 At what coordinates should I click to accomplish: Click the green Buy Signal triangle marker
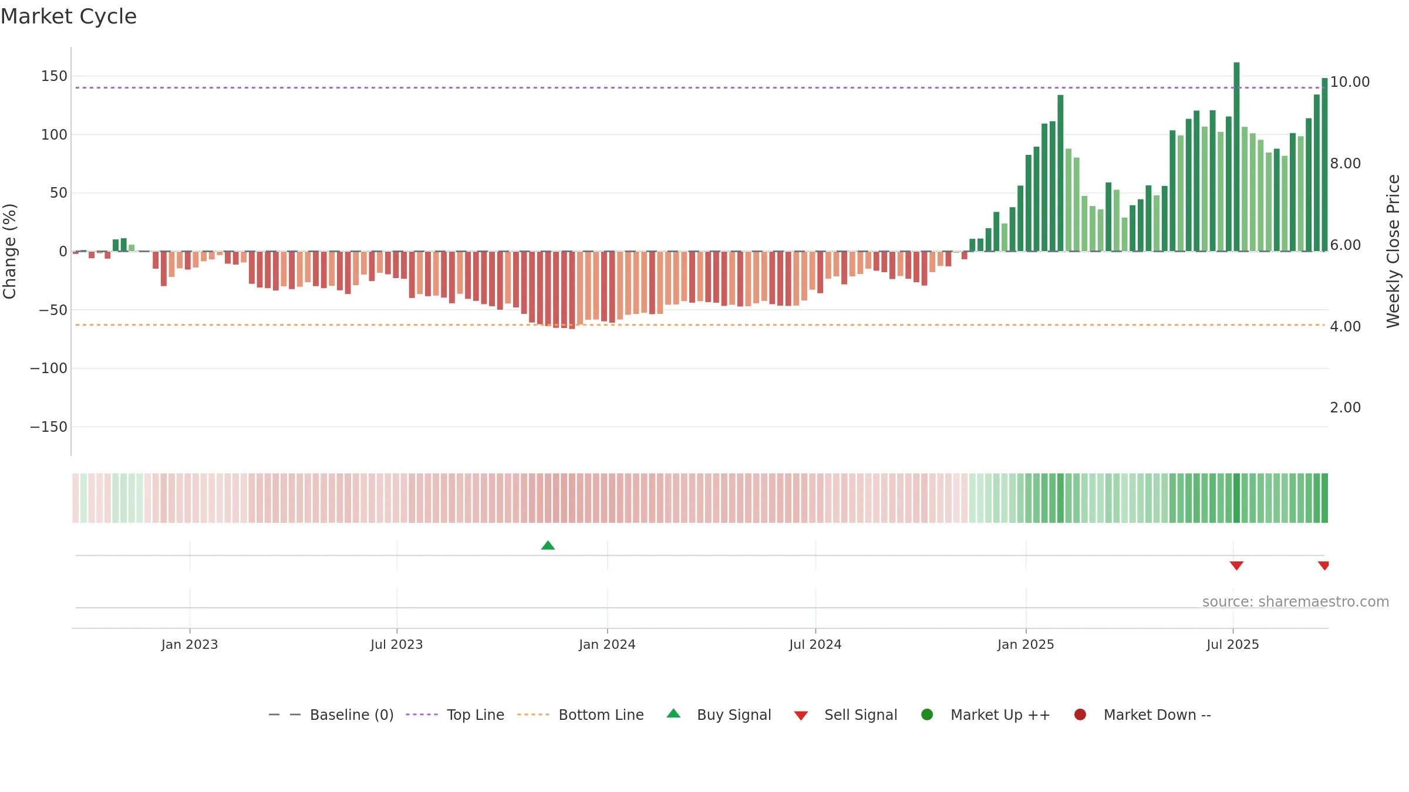pos(548,545)
